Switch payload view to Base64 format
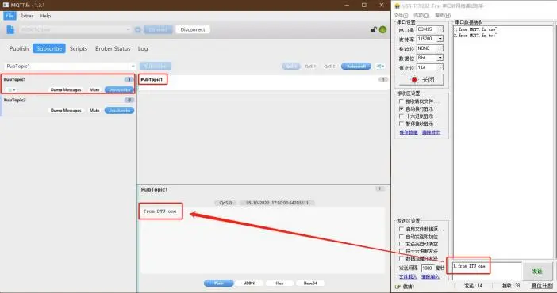The height and width of the screenshot is (293, 557). (x=310, y=283)
